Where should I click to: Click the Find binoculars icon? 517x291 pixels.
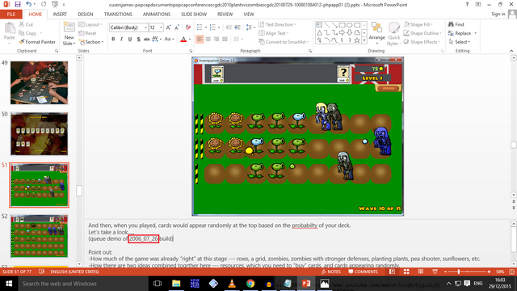click(x=451, y=24)
